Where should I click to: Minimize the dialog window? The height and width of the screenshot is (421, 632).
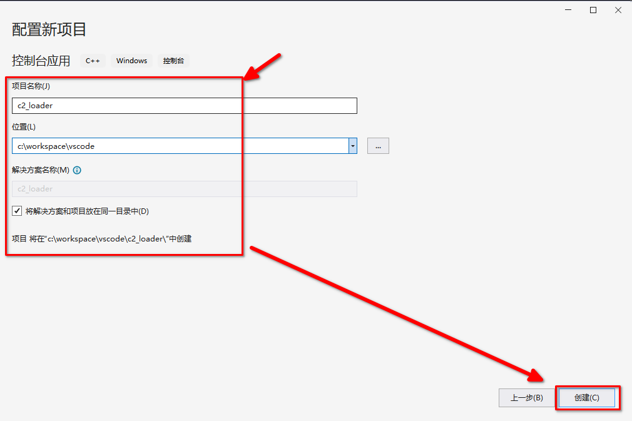569,10
